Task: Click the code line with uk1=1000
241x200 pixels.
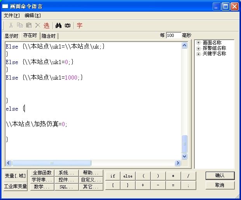Action: pyautogui.click(x=44, y=77)
